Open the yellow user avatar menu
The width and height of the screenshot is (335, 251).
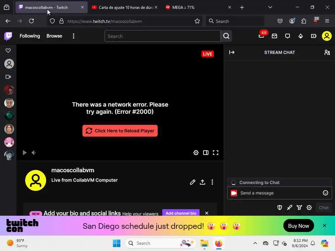(327, 36)
